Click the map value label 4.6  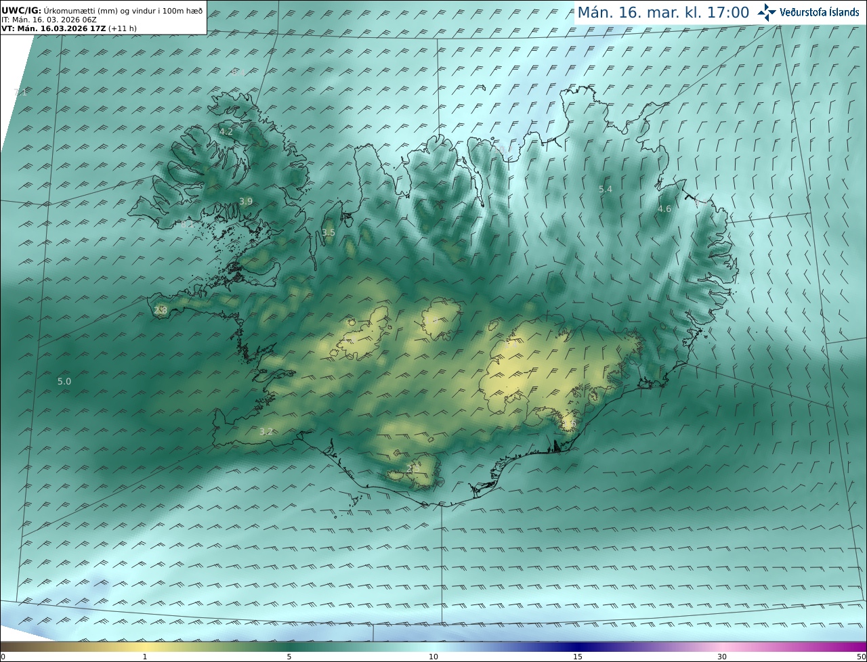(664, 209)
